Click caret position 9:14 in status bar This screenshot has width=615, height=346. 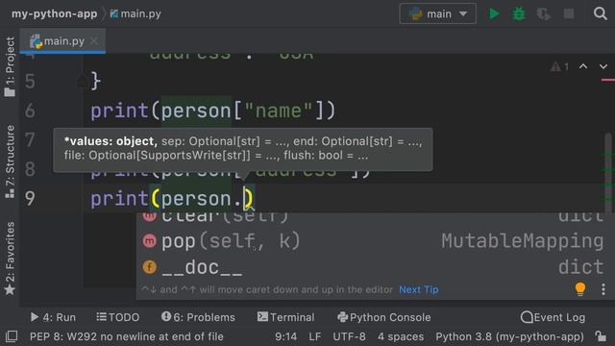click(x=285, y=336)
